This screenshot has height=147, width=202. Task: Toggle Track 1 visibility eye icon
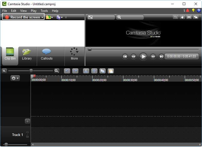(27, 132)
